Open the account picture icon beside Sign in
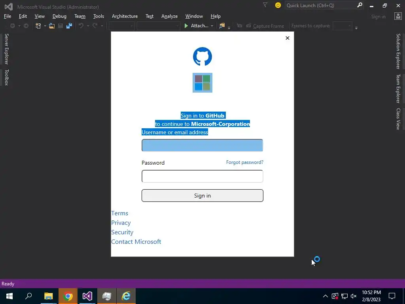This screenshot has width=405, height=304. coord(398,16)
